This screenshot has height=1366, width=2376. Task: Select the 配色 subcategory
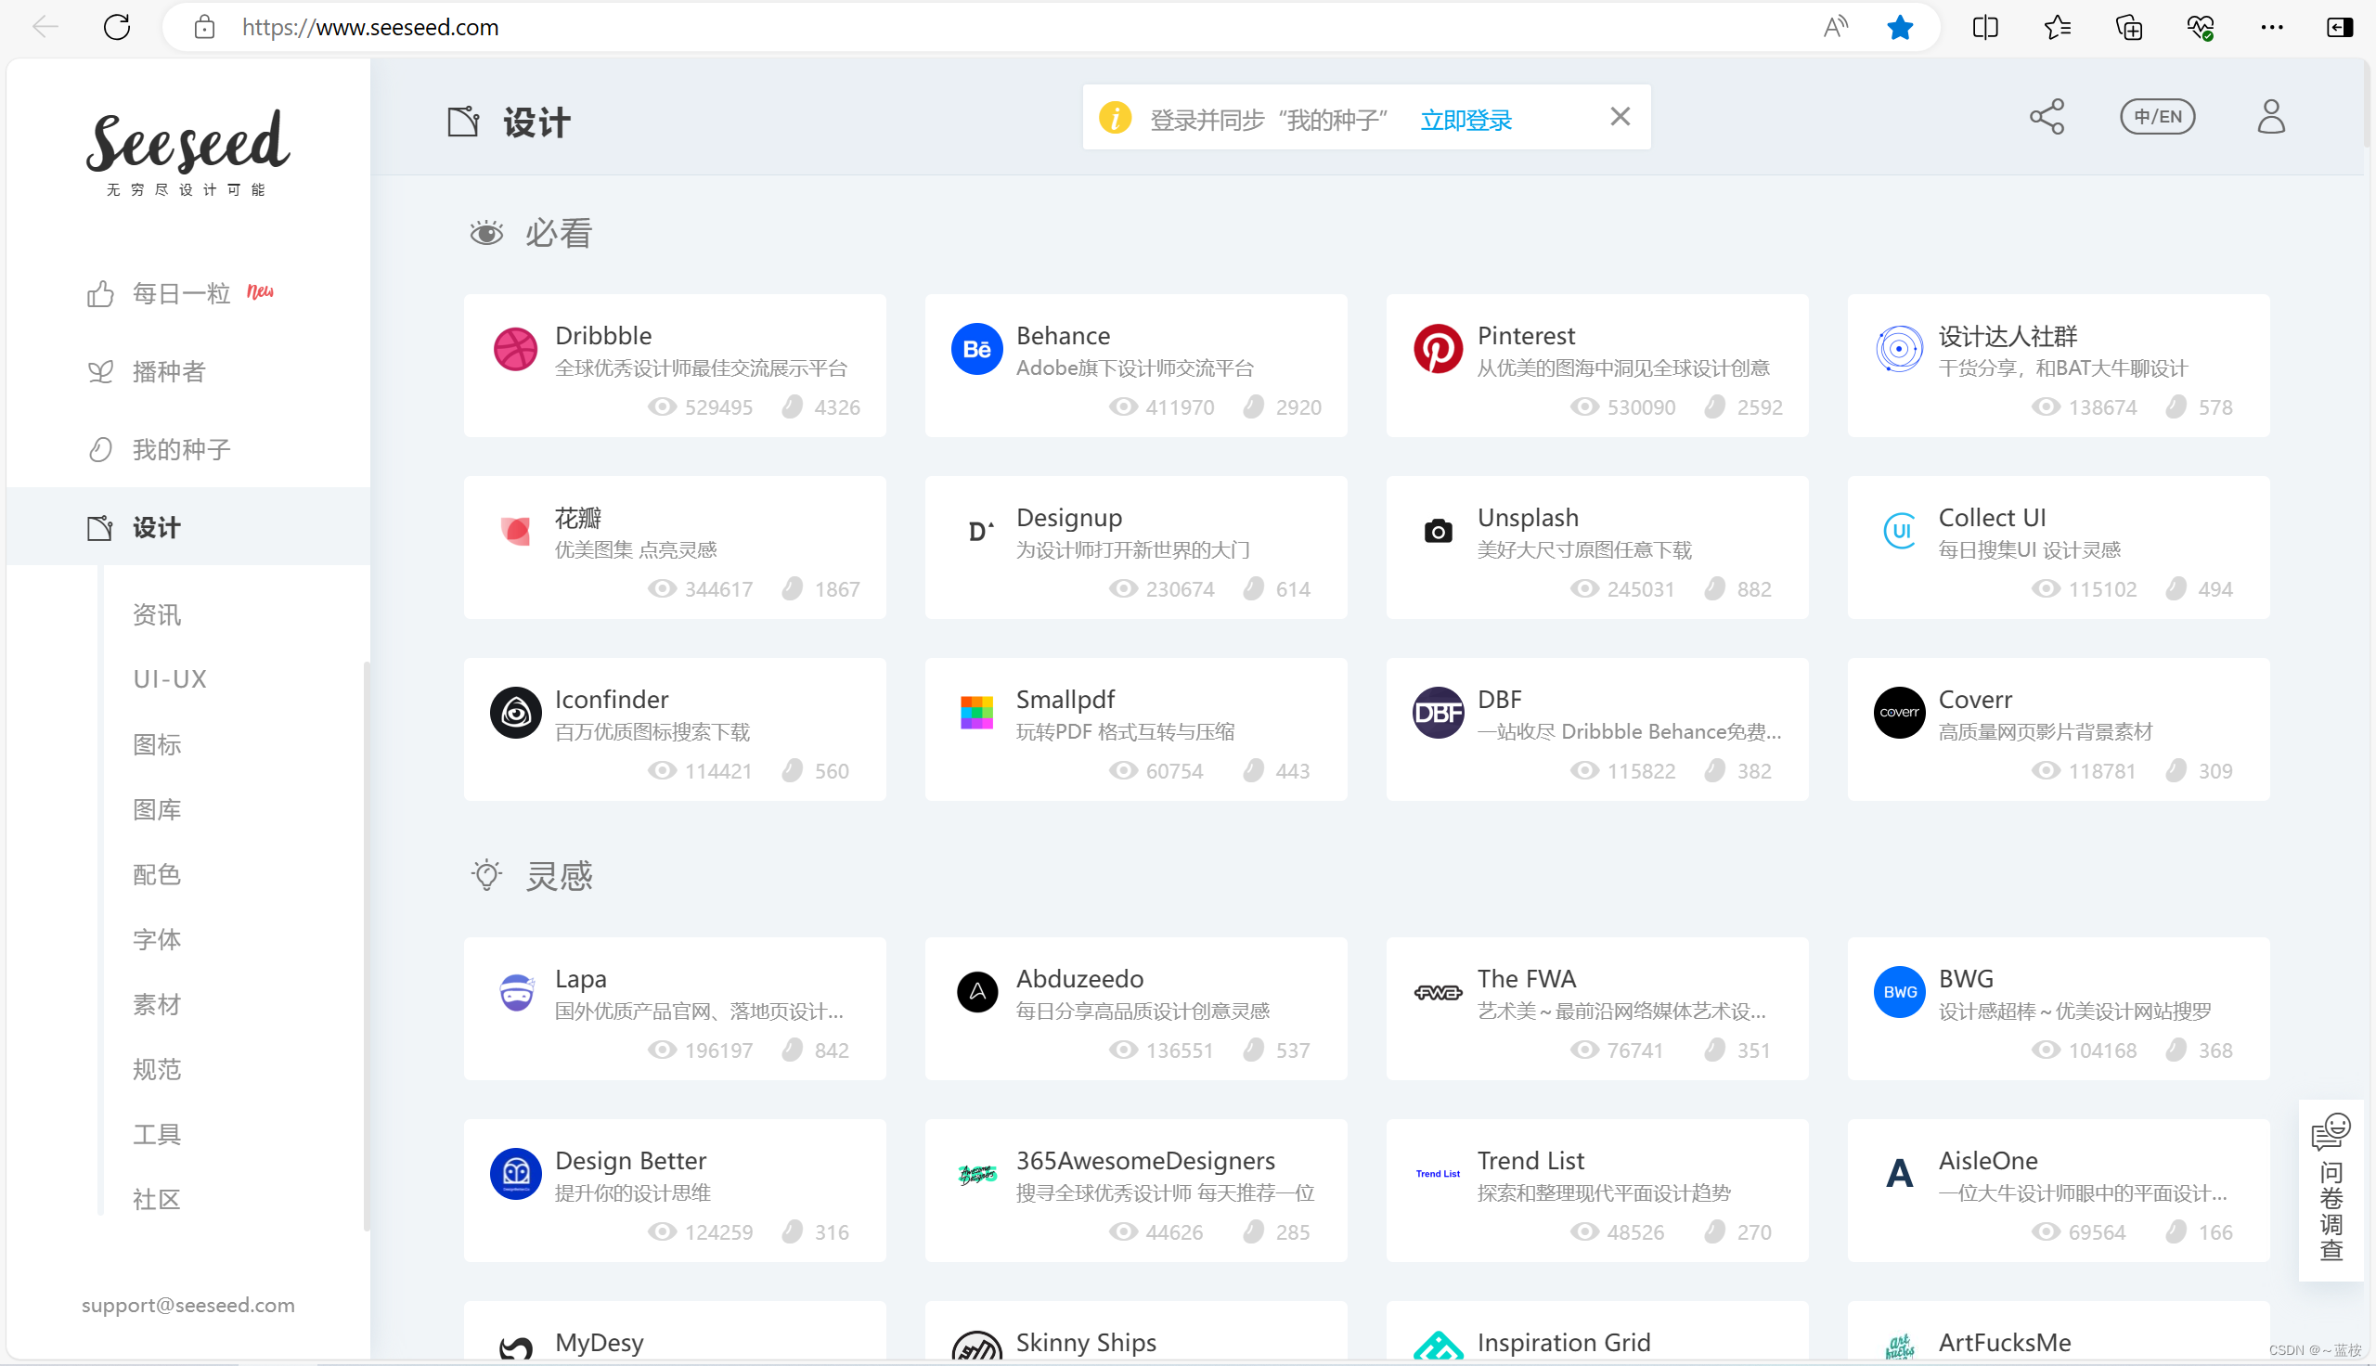157,873
